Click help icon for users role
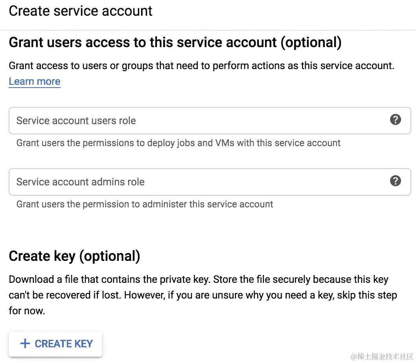The height and width of the screenshot is (363, 416). click(x=395, y=119)
